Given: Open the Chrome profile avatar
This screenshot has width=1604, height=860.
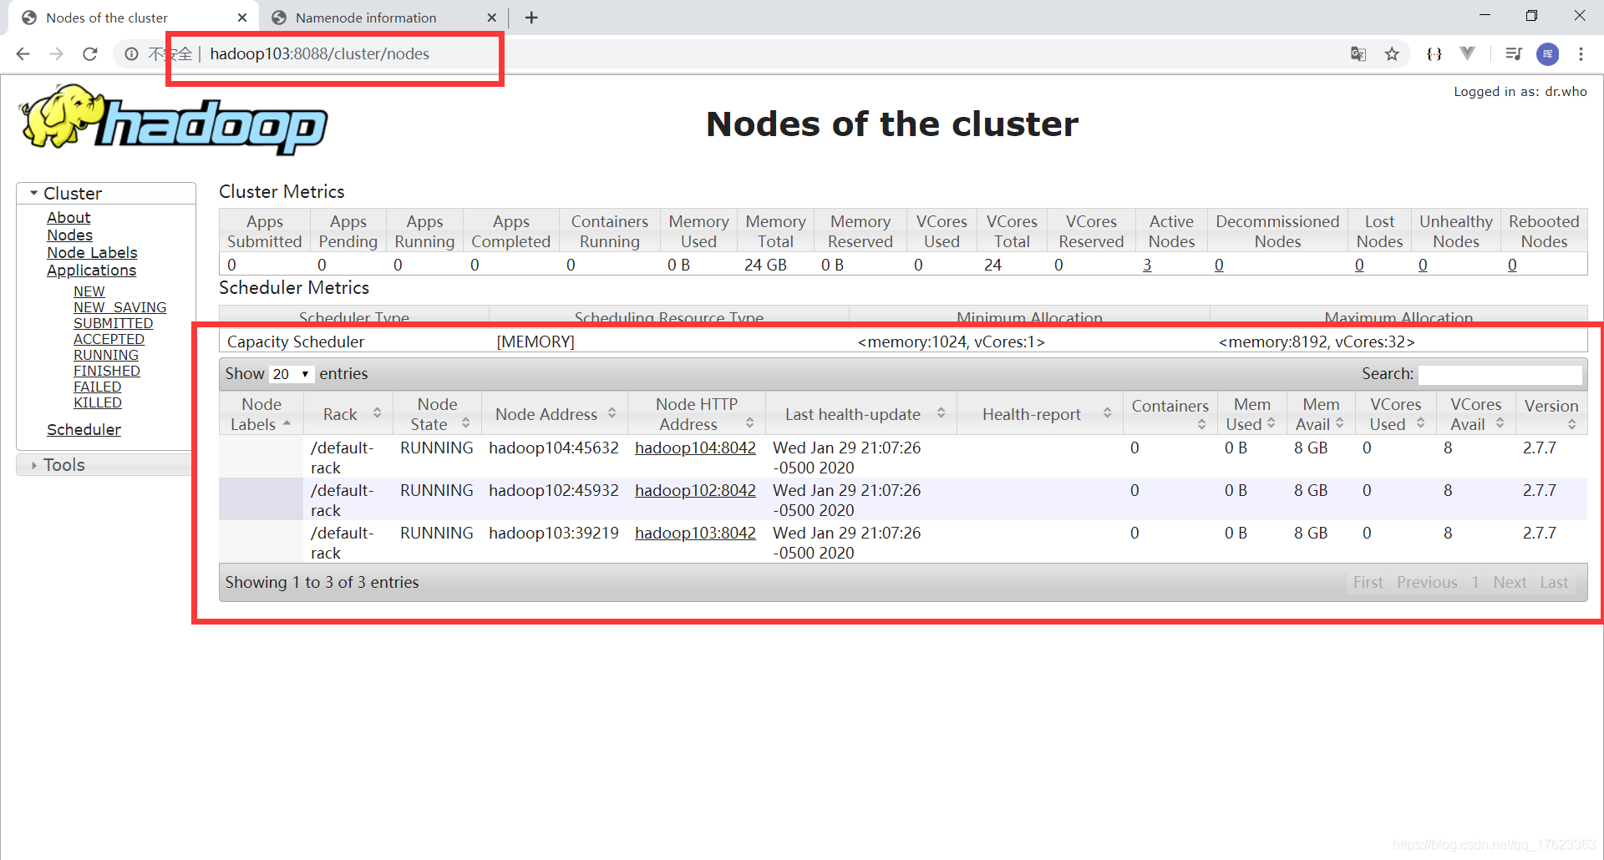Looking at the screenshot, I should click(1548, 54).
